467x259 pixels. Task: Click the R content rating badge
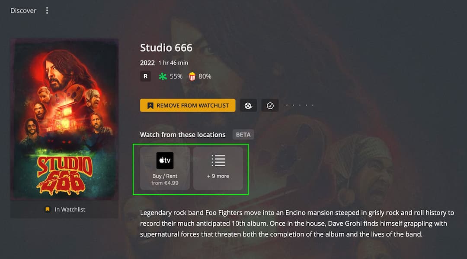click(145, 76)
